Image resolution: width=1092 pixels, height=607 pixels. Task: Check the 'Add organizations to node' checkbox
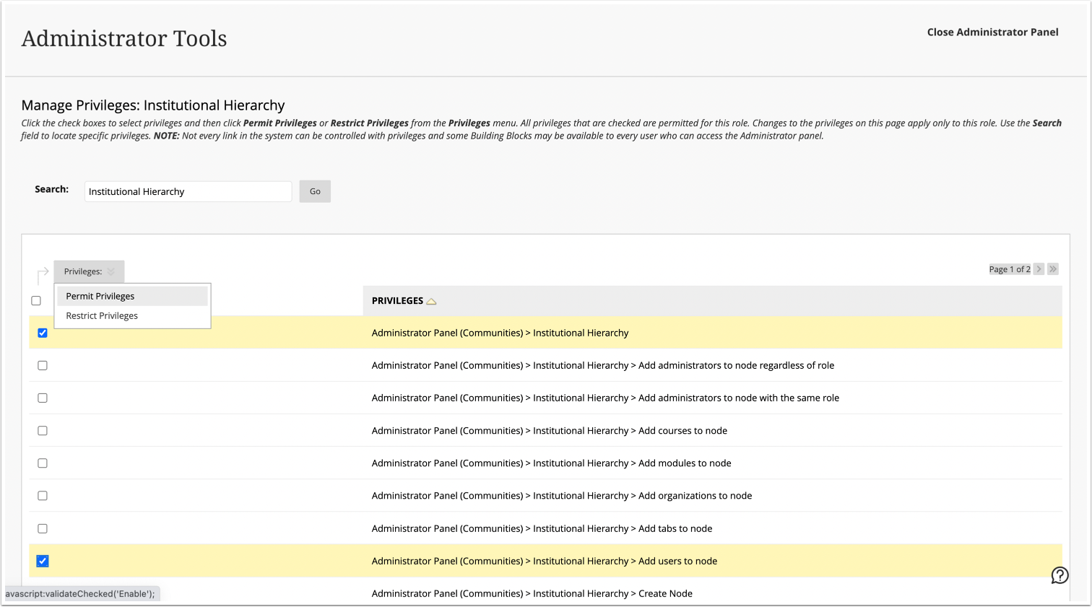click(x=43, y=496)
